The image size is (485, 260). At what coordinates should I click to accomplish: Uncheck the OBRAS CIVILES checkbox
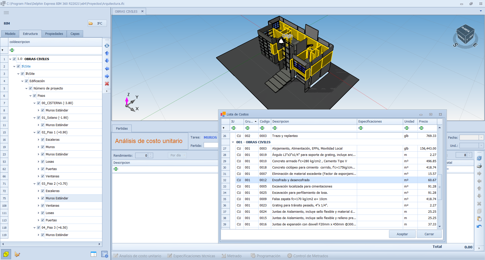point(14,59)
